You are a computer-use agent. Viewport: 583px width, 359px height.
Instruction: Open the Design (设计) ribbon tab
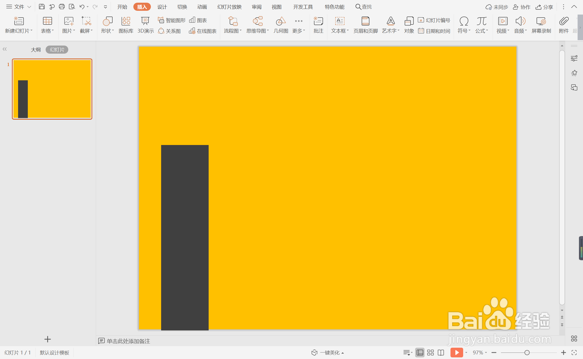coord(162,7)
